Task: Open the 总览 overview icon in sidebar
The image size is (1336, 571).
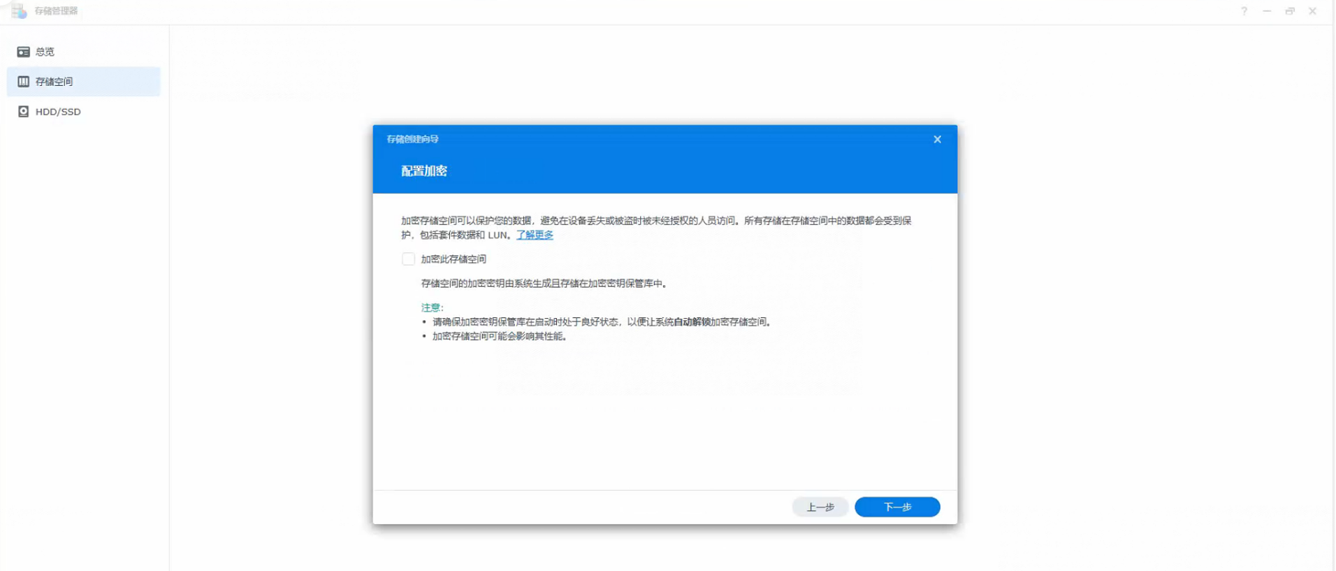Action: tap(23, 52)
